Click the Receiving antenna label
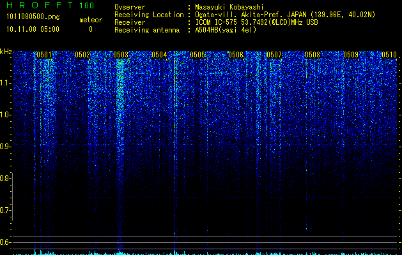This screenshot has height=255, width=402. coord(147,30)
